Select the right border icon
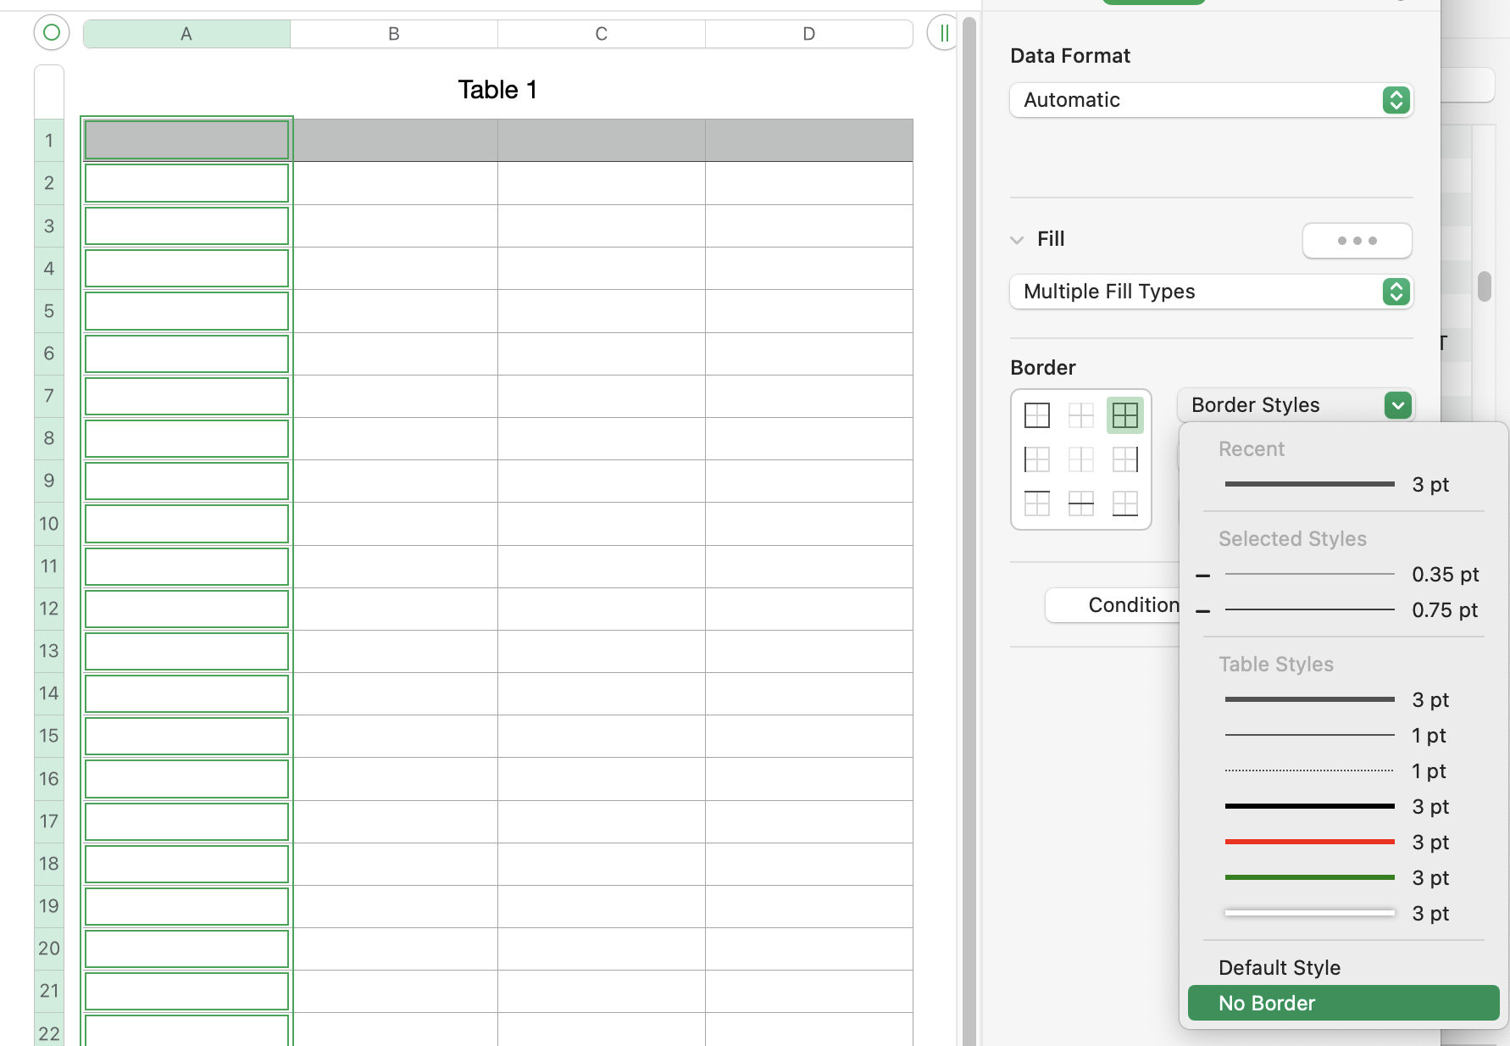 click(x=1125, y=459)
